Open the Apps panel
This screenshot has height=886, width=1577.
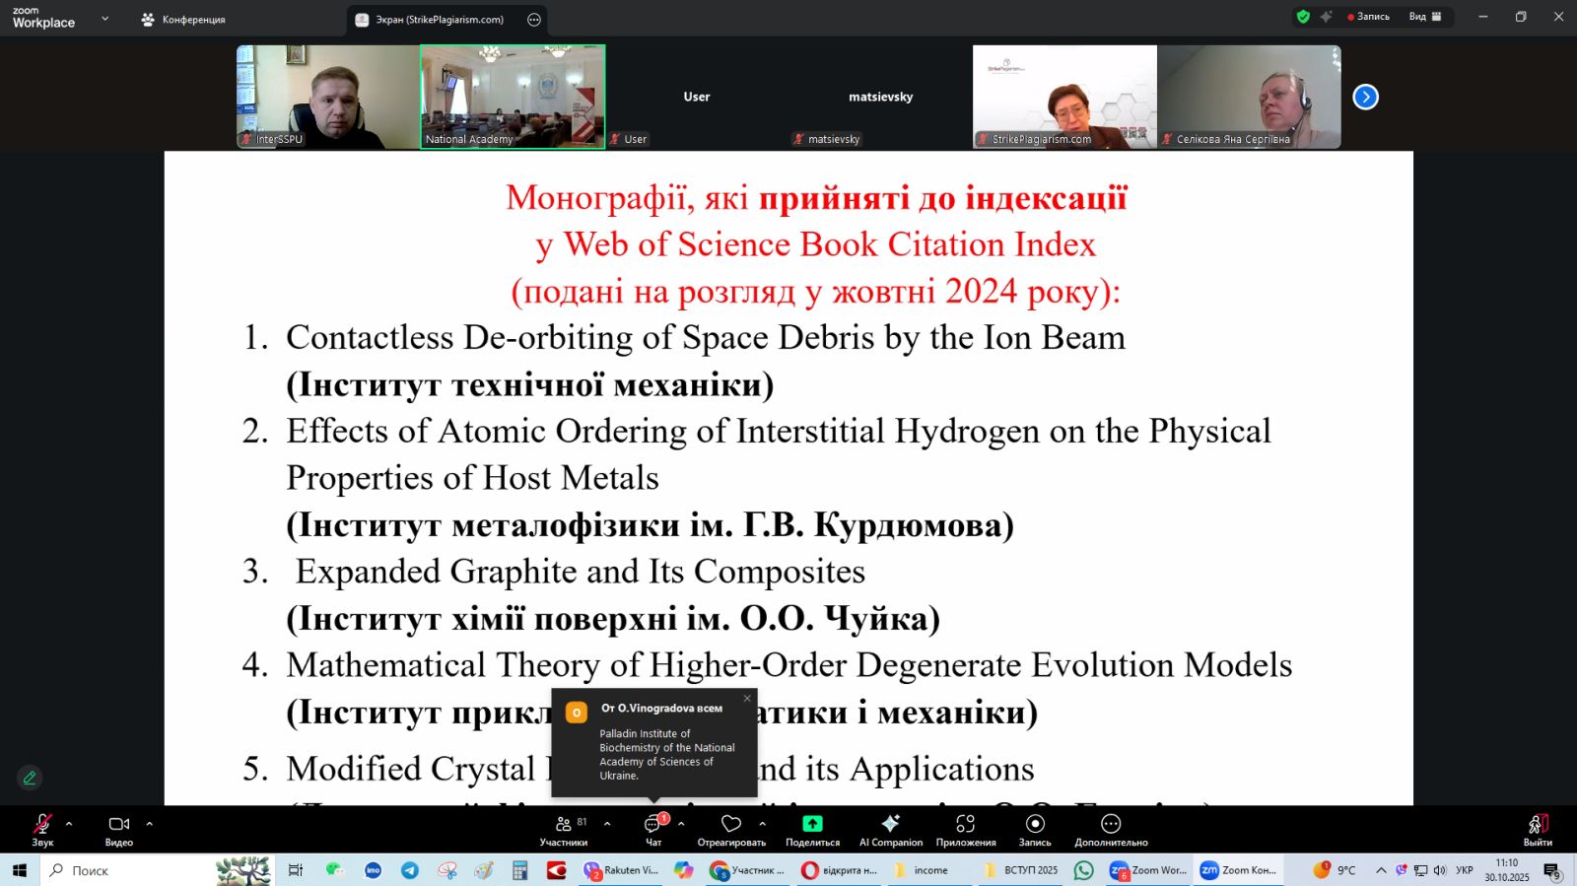(x=965, y=824)
